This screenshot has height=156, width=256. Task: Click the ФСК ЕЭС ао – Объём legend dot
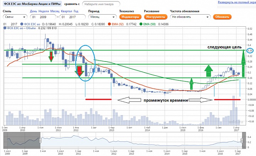click(x=5, y=28)
